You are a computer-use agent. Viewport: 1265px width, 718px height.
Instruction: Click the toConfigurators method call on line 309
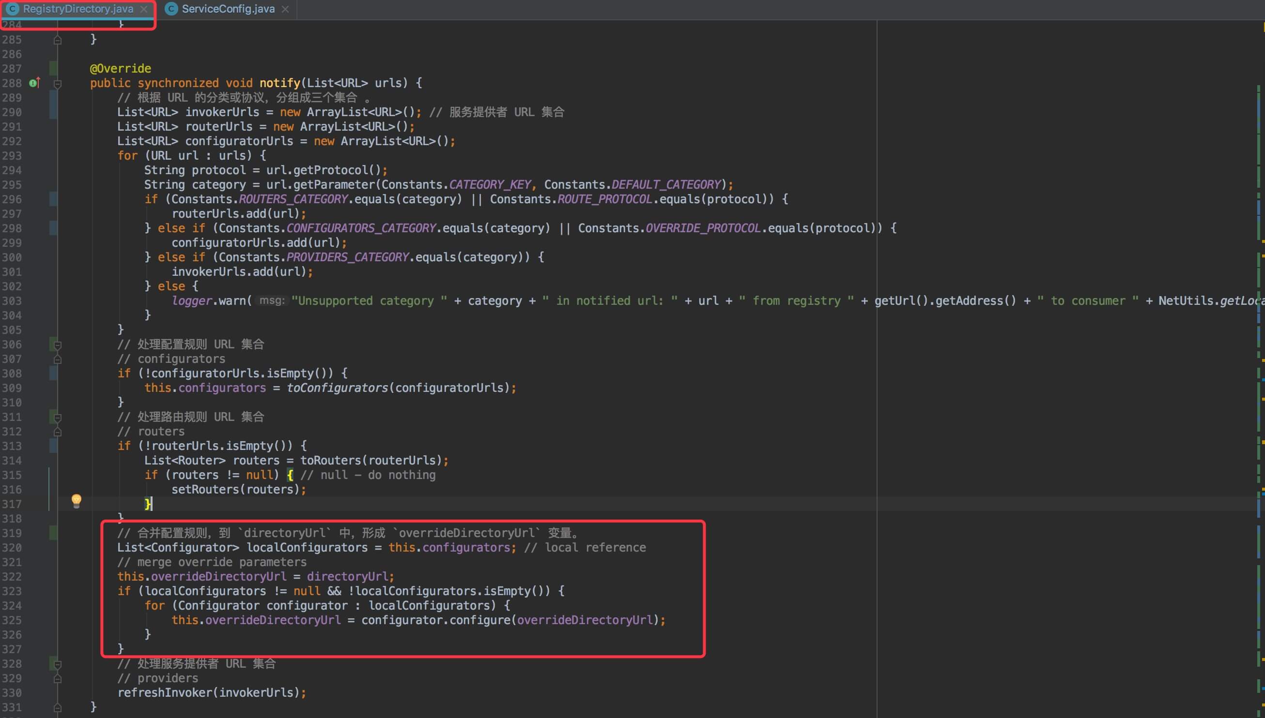pos(337,388)
